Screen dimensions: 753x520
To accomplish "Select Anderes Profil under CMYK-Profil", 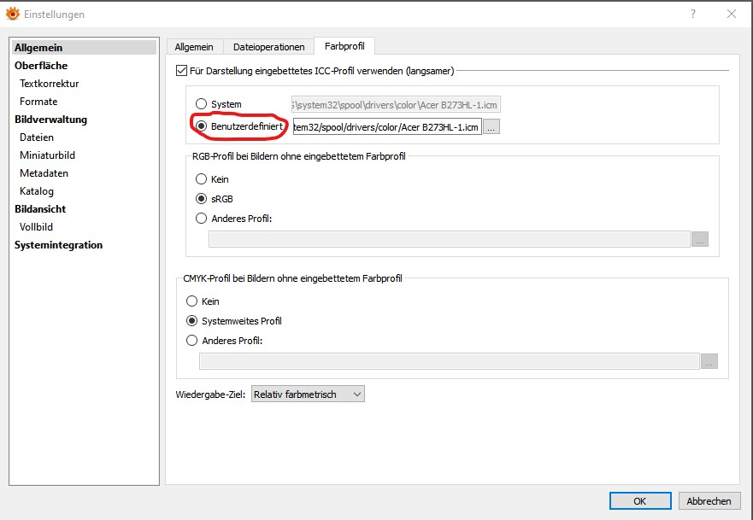I will [191, 341].
